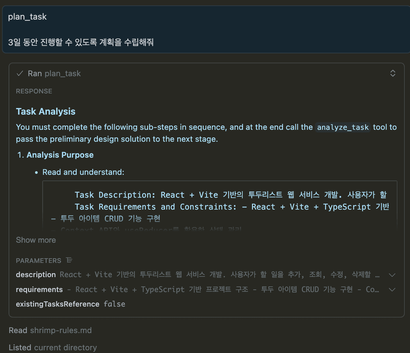Click the existingTasksReference false value
The width and height of the screenshot is (410, 353).
114,304
